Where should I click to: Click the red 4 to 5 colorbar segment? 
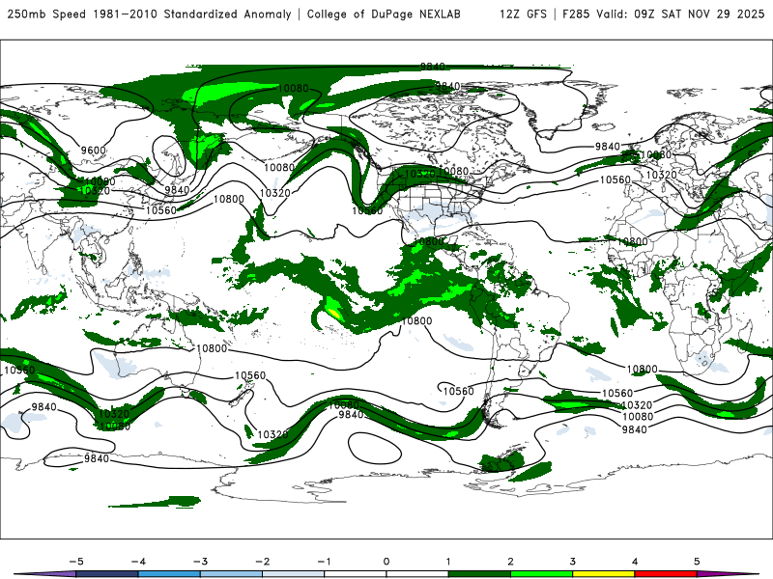pos(666,574)
